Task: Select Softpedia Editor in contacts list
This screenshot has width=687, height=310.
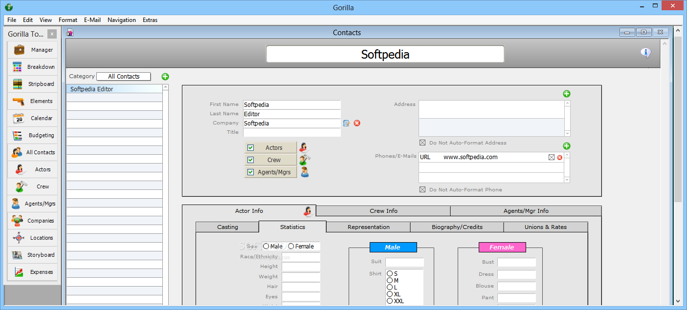Action: point(114,89)
